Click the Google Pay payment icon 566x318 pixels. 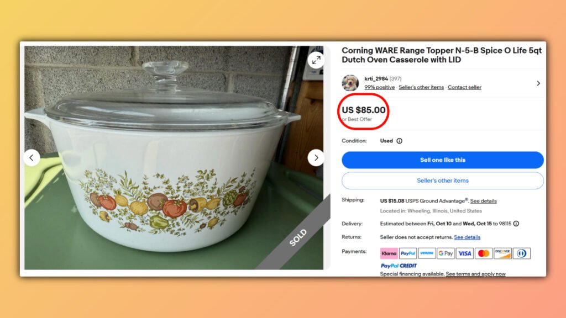446,253
